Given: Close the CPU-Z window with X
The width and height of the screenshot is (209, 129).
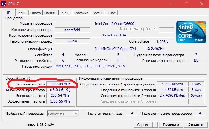Looking at the screenshot, I should tap(202, 4).
